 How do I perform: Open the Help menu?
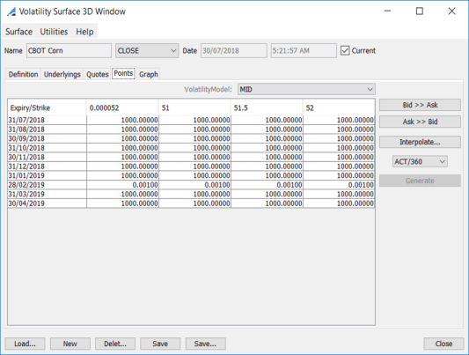[84, 32]
